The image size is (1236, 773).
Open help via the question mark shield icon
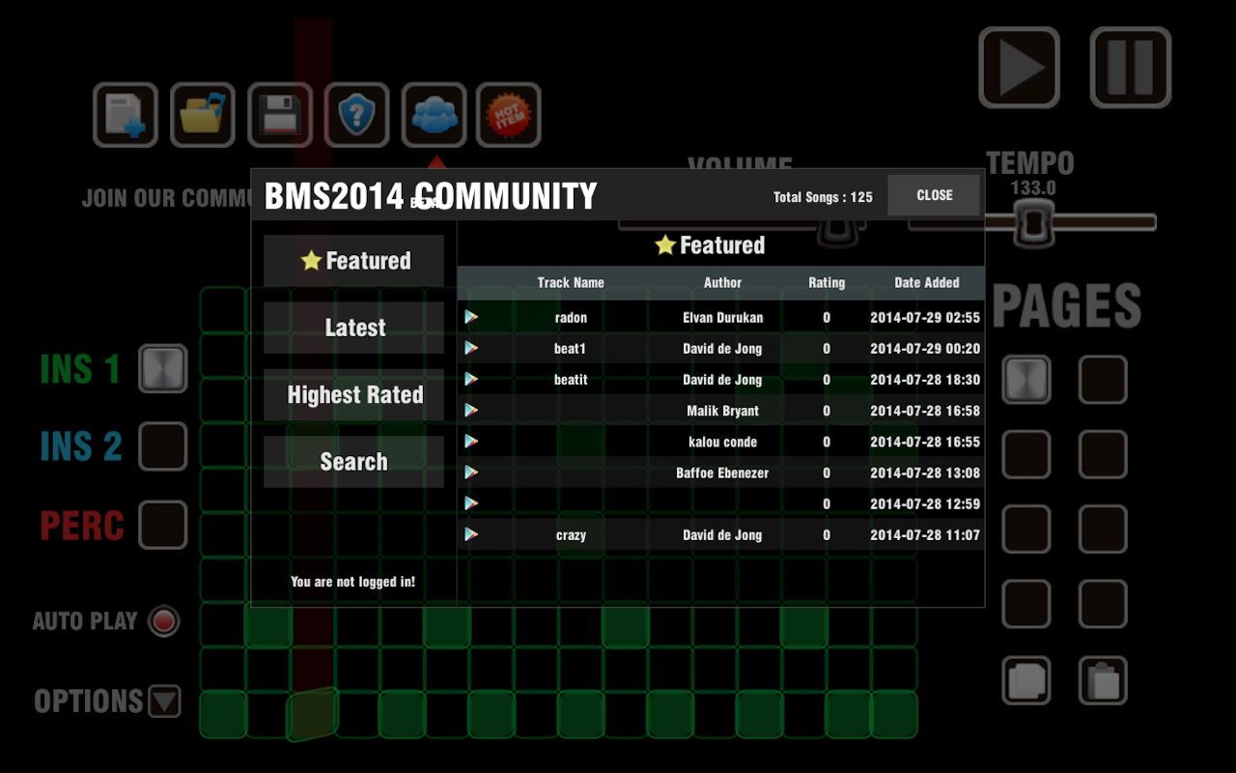[356, 114]
